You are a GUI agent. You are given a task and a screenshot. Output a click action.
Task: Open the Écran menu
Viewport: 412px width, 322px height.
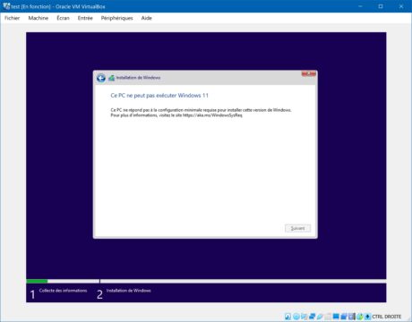pos(63,18)
